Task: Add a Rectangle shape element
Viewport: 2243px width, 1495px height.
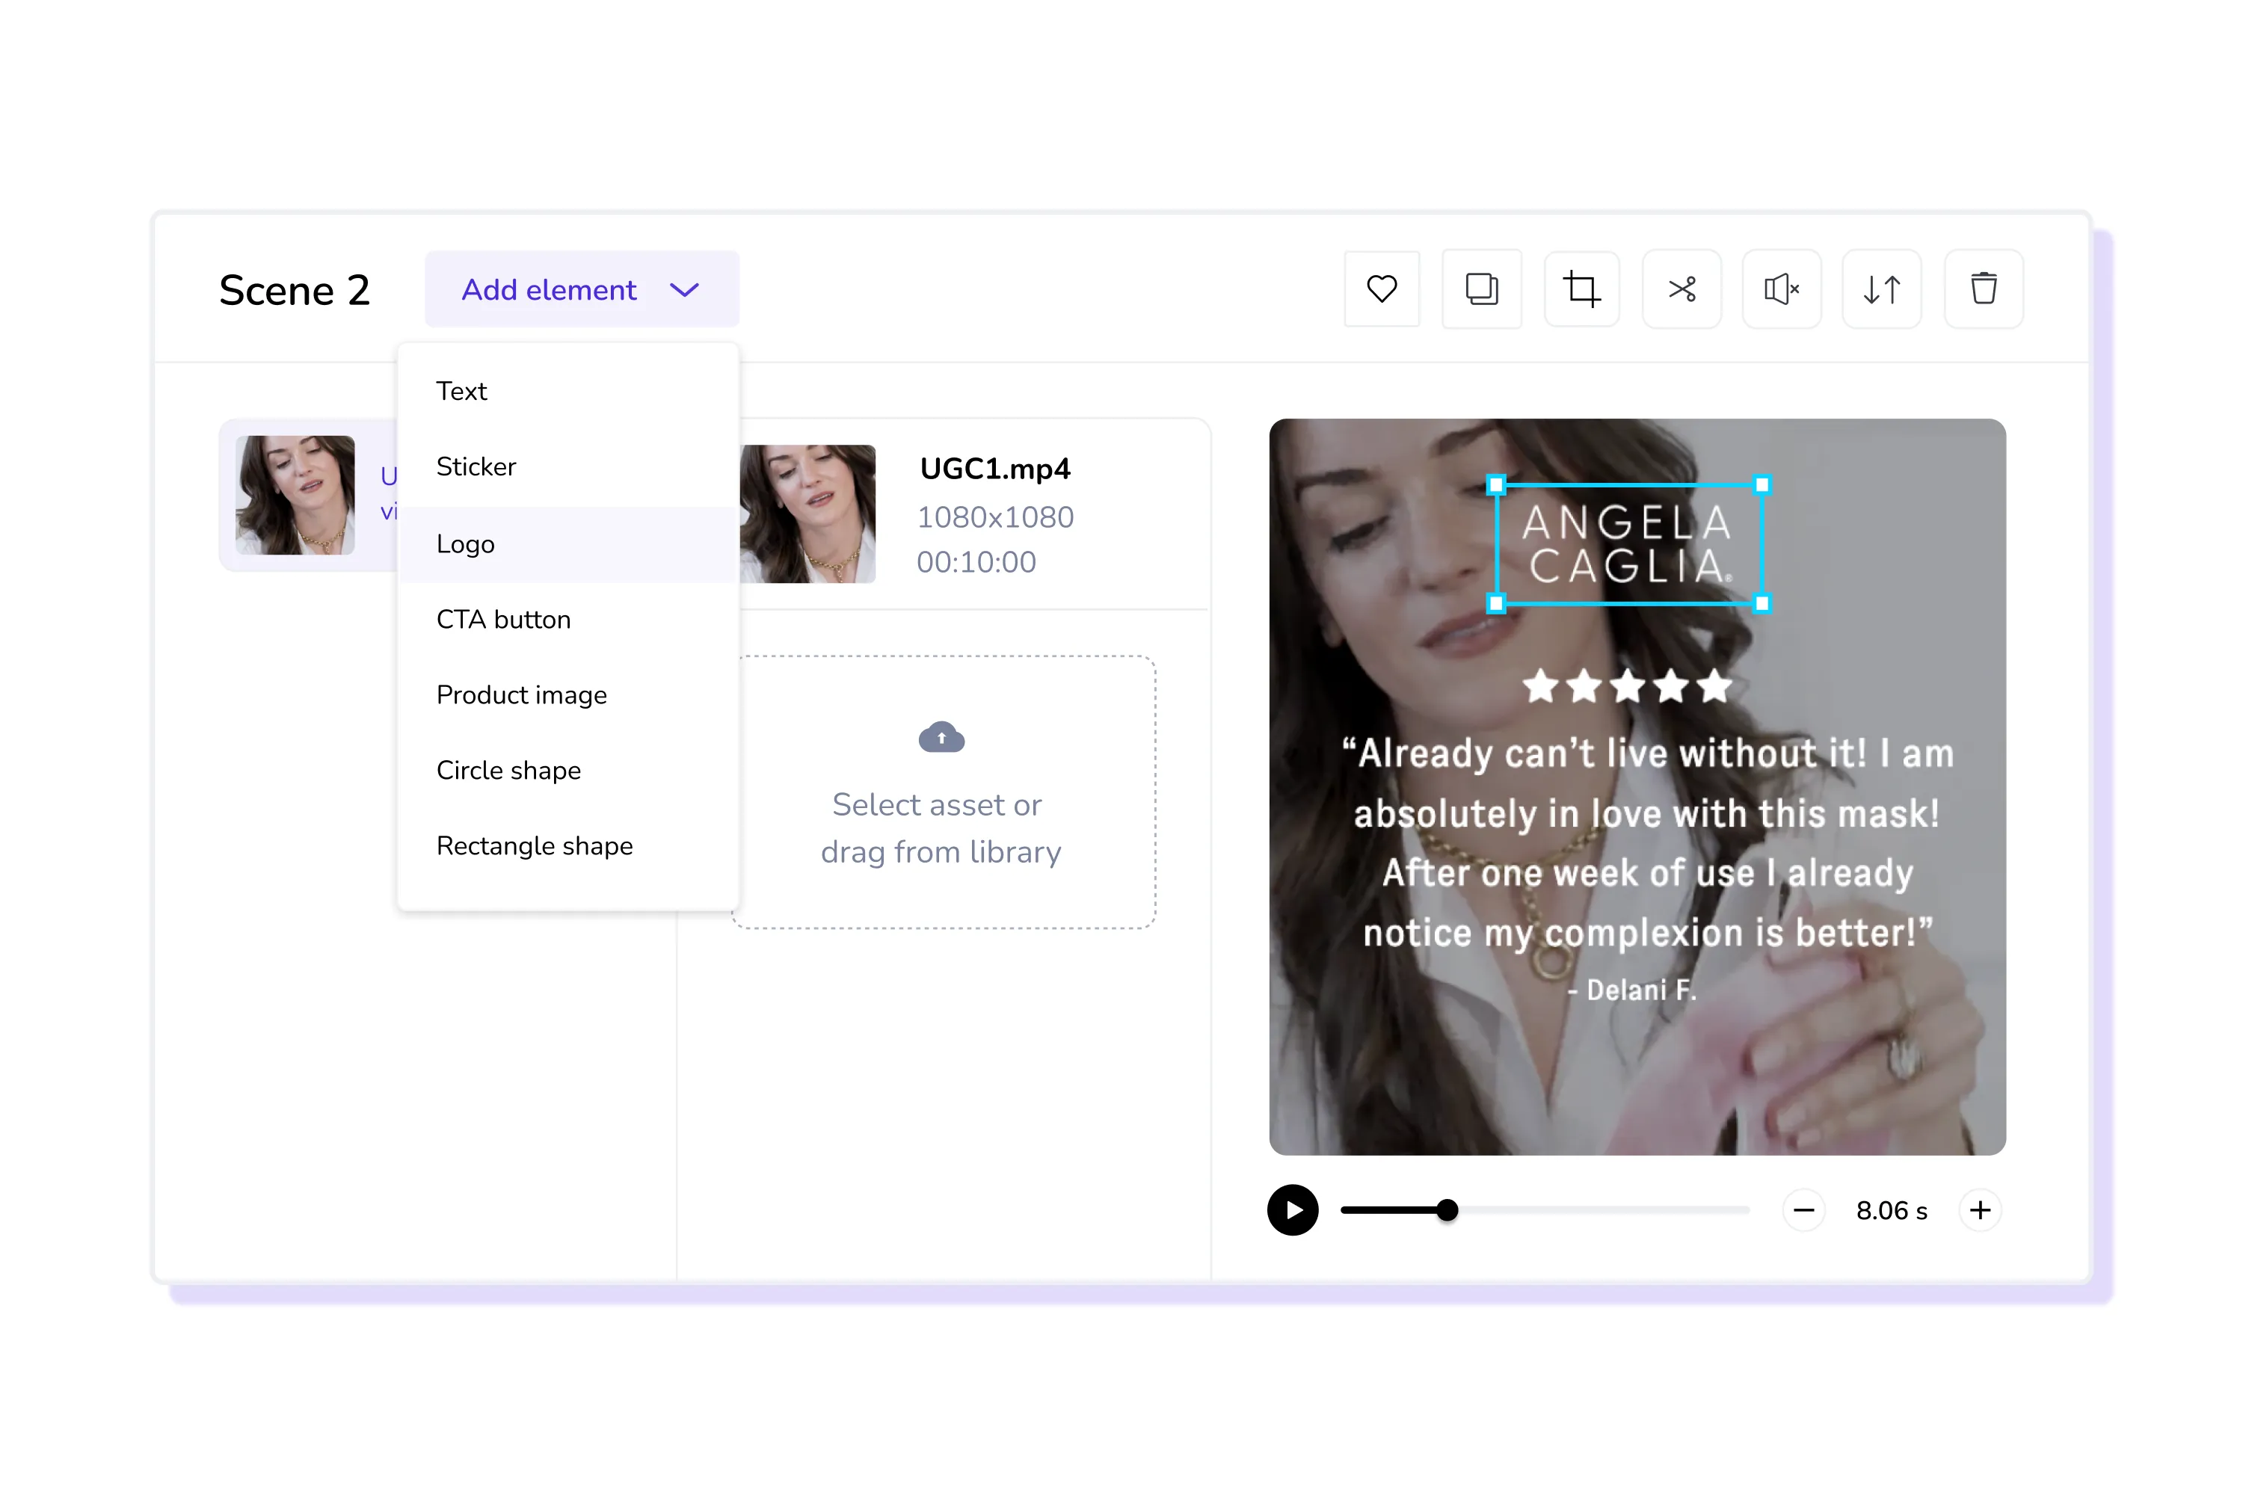Action: 534,845
